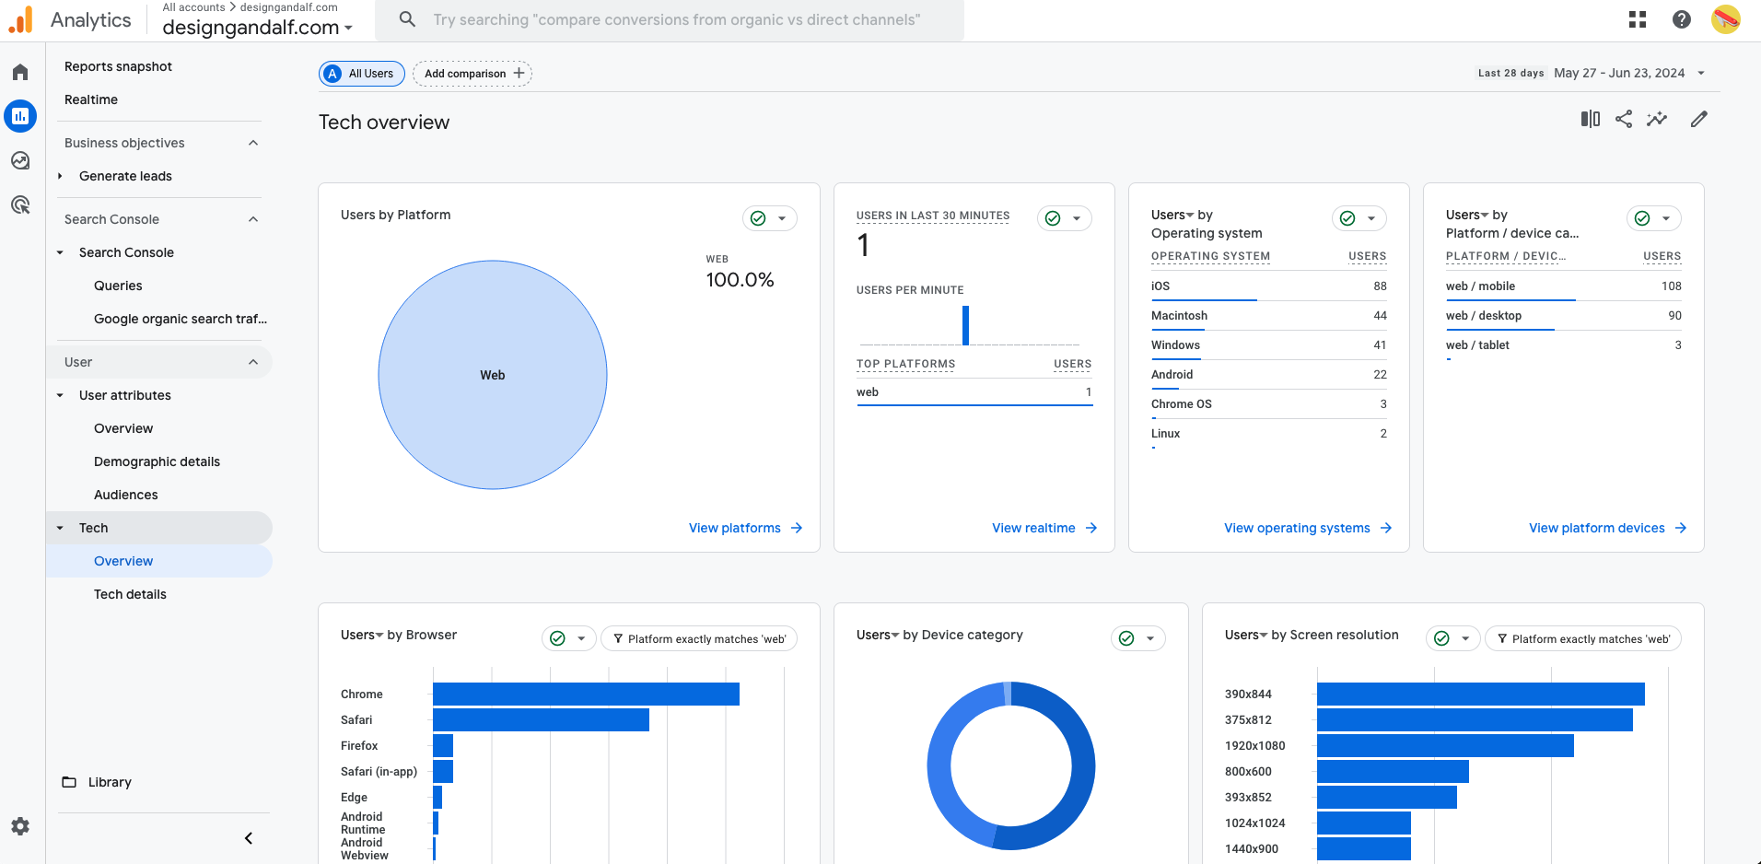Open the Insights sparkline icon
1761x864 pixels.
[x=1657, y=119]
